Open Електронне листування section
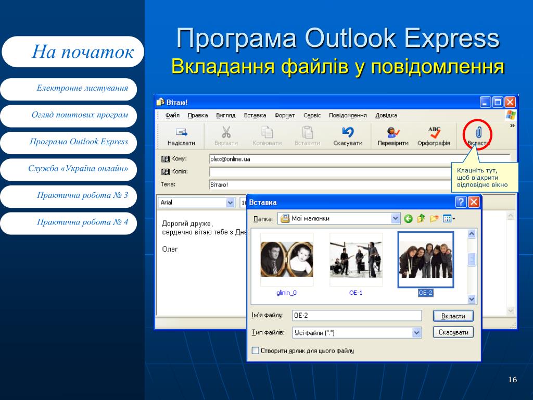The image size is (533, 400). [x=69, y=89]
